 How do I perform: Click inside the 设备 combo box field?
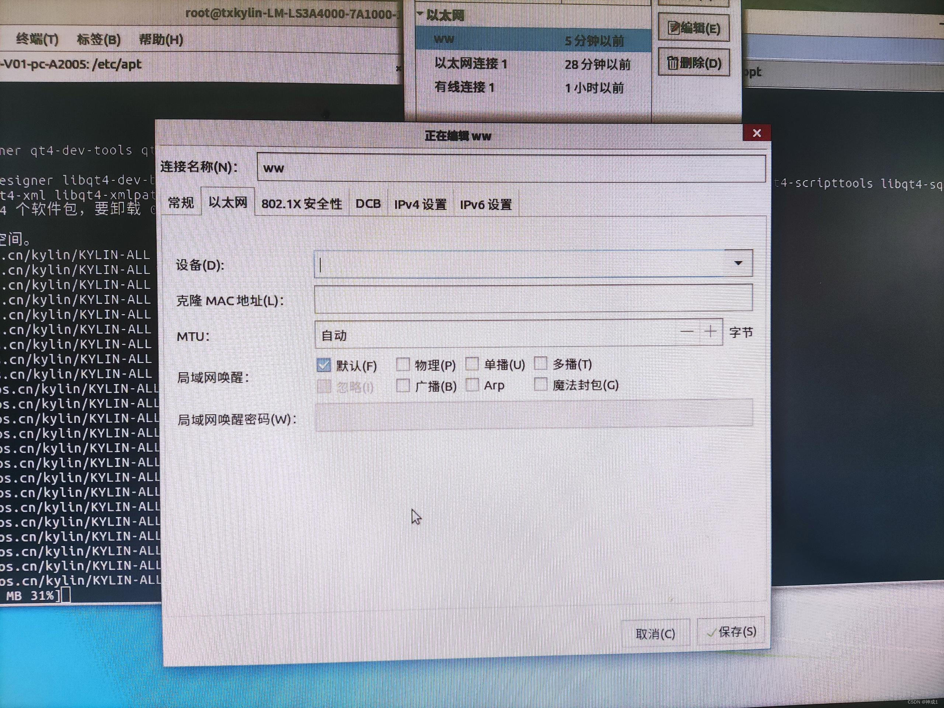pos(520,264)
